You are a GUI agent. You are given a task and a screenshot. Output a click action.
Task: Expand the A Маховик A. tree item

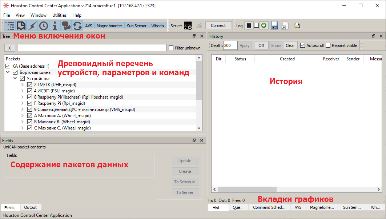pyautogui.click(x=23, y=116)
